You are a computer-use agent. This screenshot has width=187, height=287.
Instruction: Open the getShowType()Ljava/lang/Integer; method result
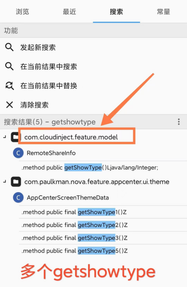(90, 168)
